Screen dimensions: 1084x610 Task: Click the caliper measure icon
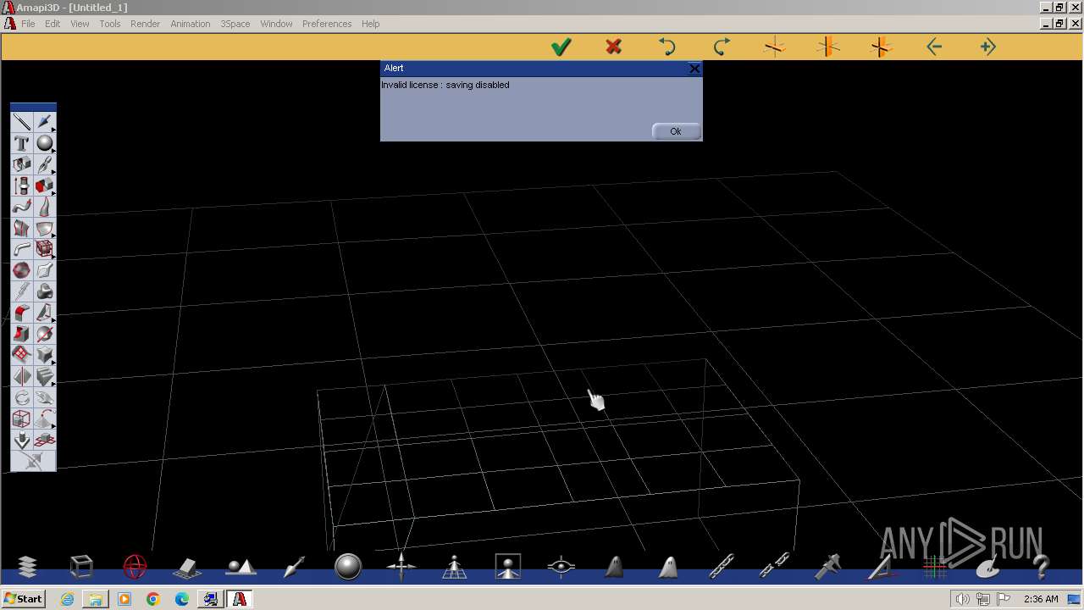pos(827,566)
